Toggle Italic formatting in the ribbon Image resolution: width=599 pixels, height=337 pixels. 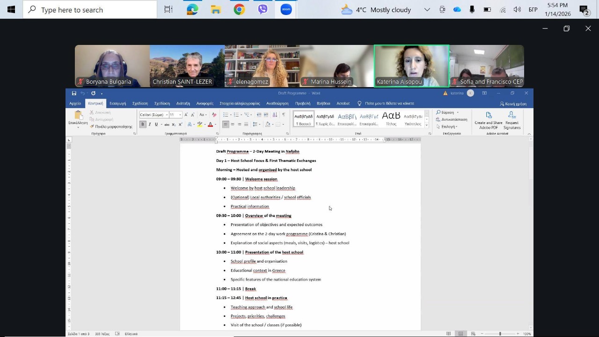tap(150, 125)
